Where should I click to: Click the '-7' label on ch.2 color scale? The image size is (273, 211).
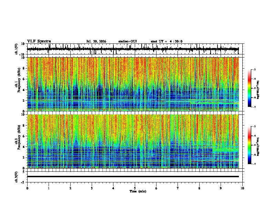coord(254,164)
